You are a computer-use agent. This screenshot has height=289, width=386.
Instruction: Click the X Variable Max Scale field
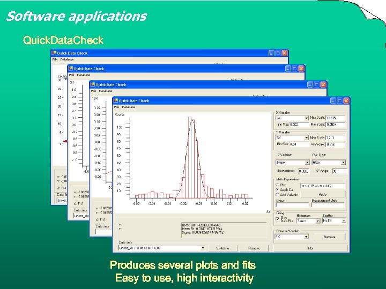tap(335, 118)
